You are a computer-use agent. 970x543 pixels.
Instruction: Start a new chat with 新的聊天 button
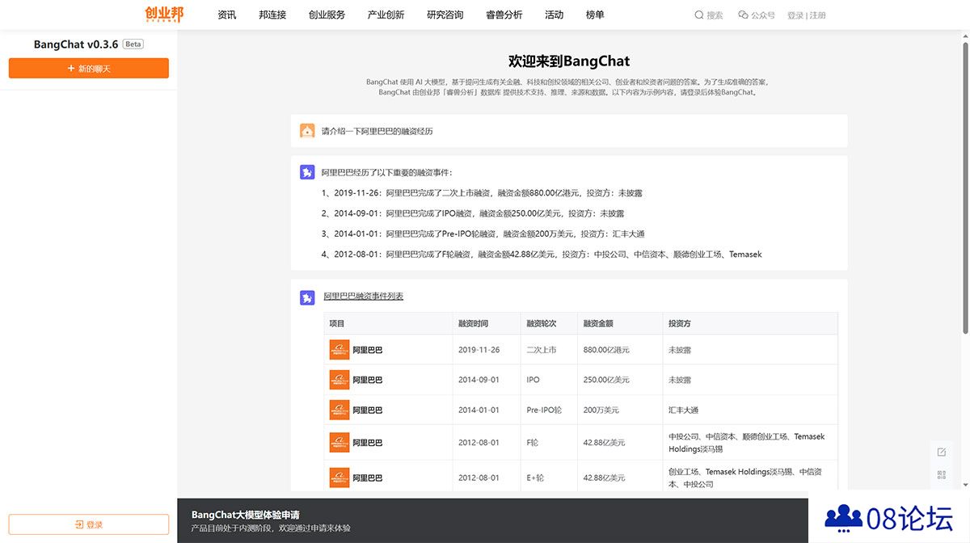[x=89, y=69]
